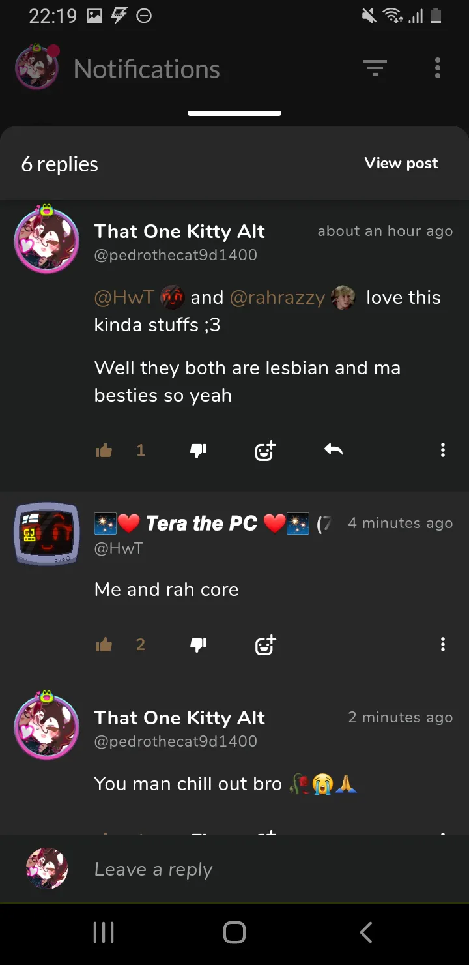Add reaction to Tera the PC's comment
This screenshot has width=469, height=965.
[265, 645]
